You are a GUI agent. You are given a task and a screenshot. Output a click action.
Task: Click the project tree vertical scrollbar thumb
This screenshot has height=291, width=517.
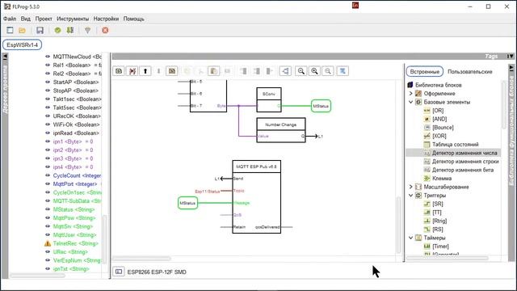click(x=105, y=239)
